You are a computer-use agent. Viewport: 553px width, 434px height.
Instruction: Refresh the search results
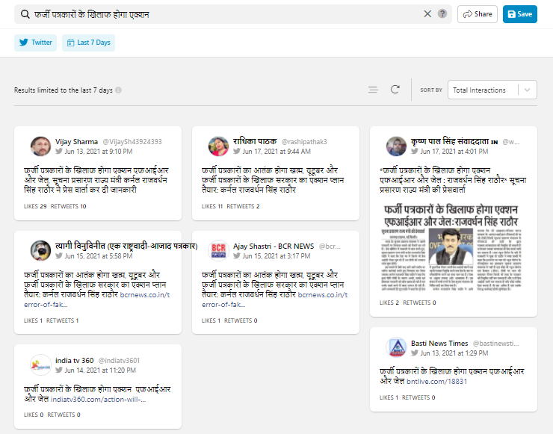pos(395,90)
